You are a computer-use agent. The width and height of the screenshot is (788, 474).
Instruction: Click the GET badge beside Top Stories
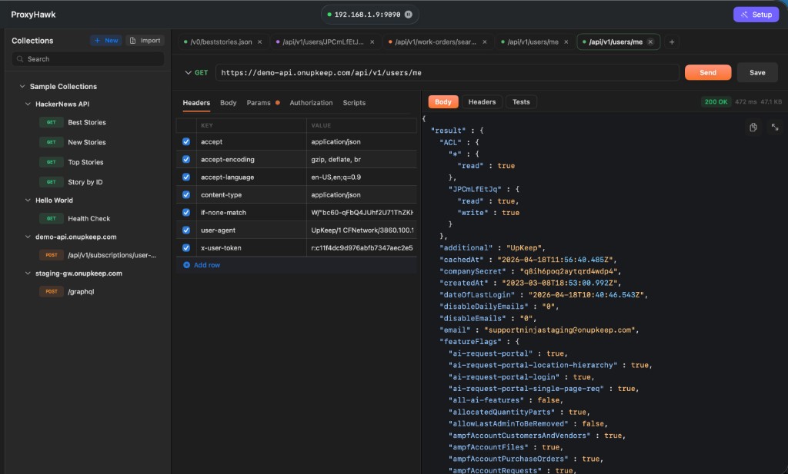tap(52, 162)
